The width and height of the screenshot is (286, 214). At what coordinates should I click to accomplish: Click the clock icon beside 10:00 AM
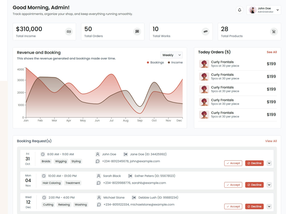click(x=43, y=176)
